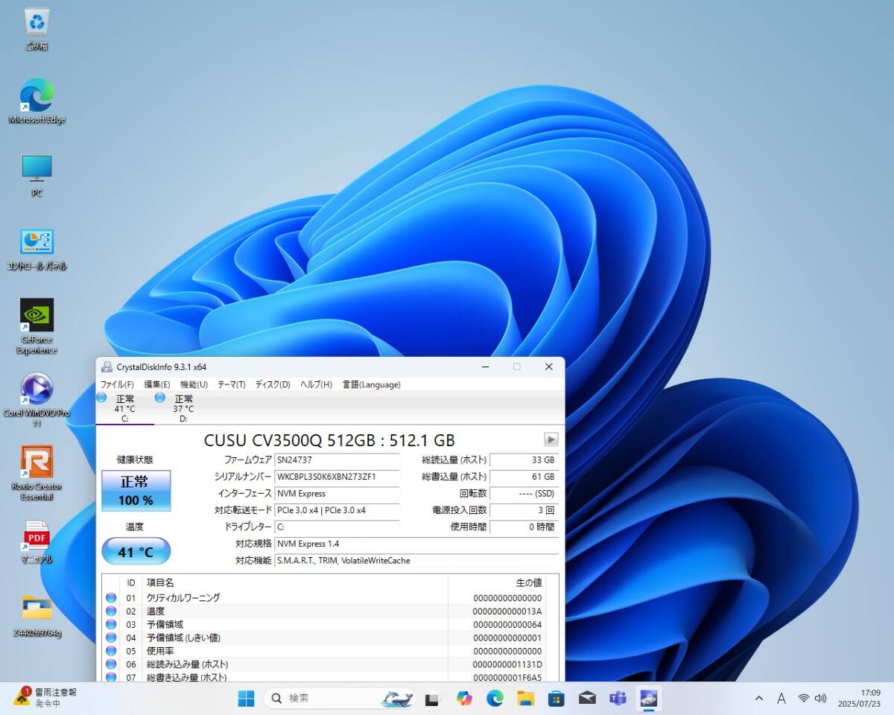Viewport: 894px width, 715px height.
Task: Click the total host reads value 33 GB
Action: [524, 460]
